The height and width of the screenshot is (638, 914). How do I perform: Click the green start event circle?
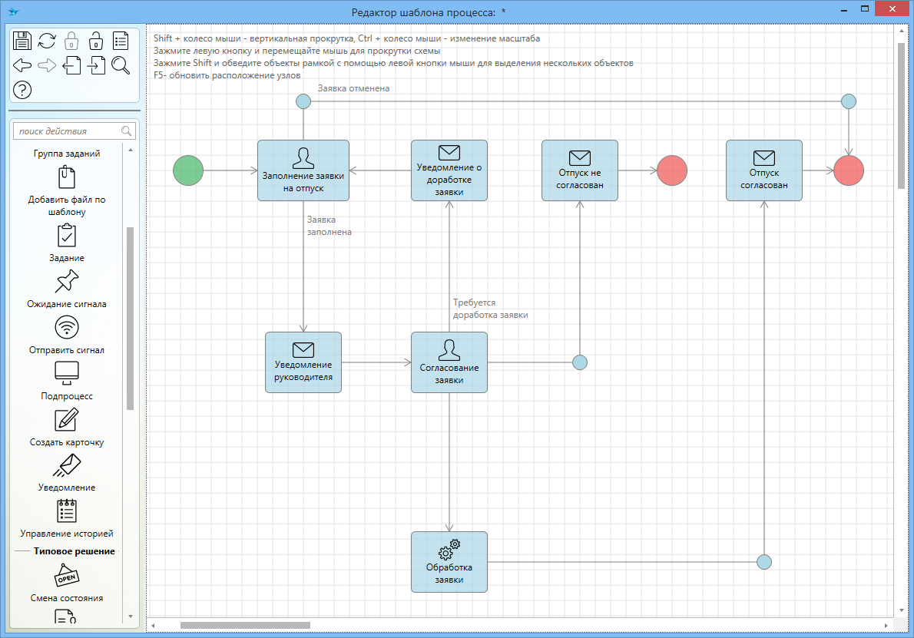[x=188, y=170]
